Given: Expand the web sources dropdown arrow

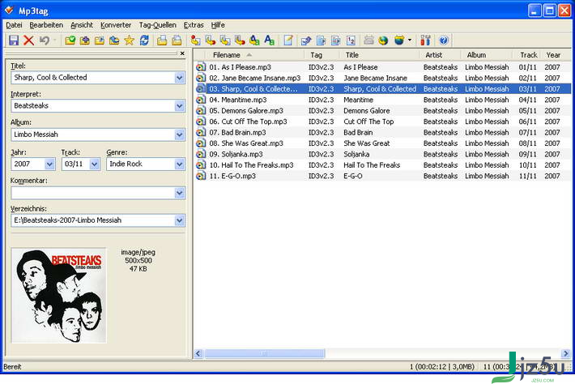Looking at the screenshot, I should [x=410, y=40].
